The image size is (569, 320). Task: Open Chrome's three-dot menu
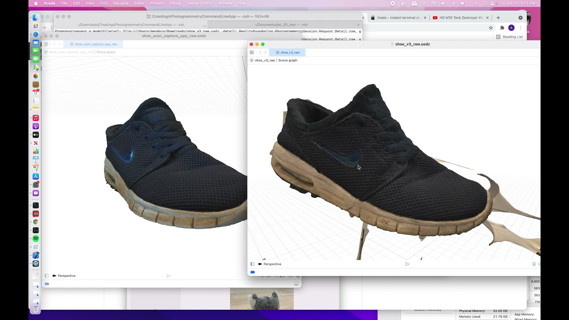pyautogui.click(x=520, y=28)
